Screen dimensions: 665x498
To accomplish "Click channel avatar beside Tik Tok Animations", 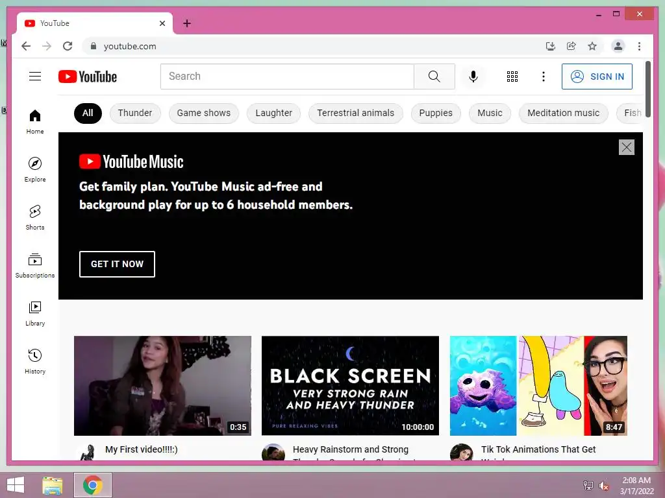I will (x=462, y=452).
